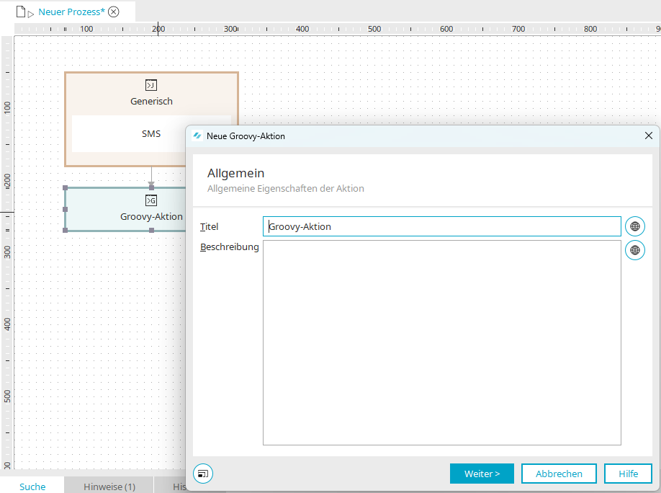Click the globe icon beside the Titel field

tap(635, 226)
